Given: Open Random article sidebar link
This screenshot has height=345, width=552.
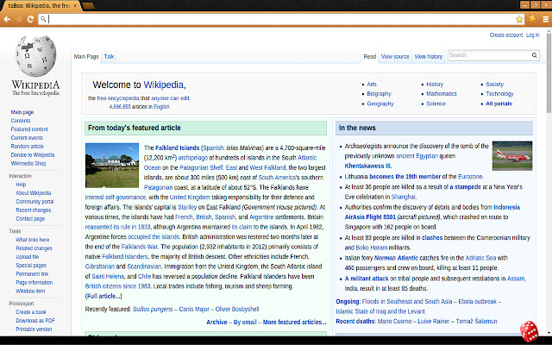Looking at the screenshot, I should coord(27,147).
